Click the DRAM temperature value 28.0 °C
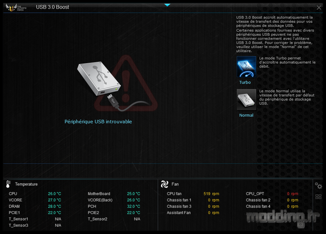The width and height of the screenshot is (326, 234). 55,206
